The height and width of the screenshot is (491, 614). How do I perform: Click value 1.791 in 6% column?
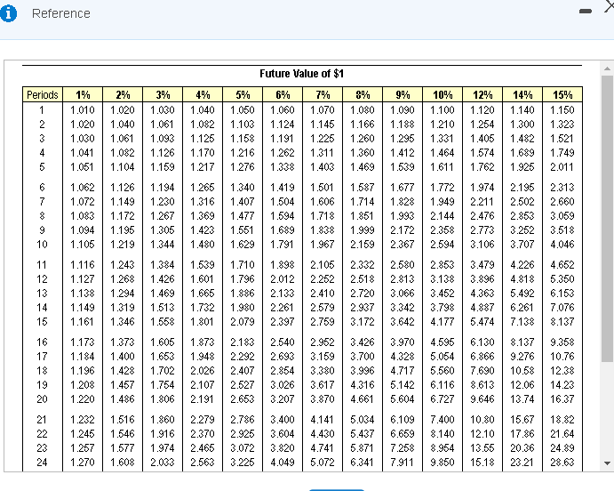pos(282,245)
